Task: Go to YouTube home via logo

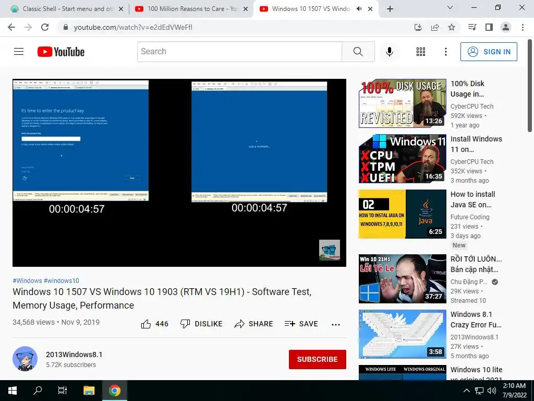Action: coord(61,52)
